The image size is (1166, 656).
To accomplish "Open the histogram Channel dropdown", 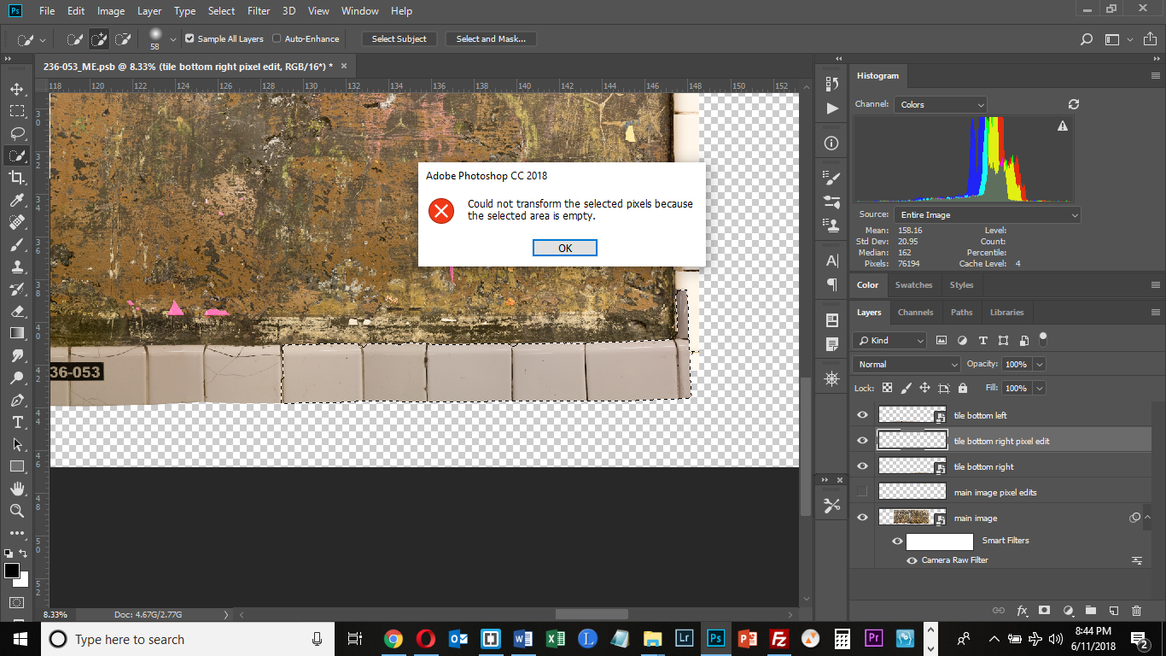I will tap(941, 104).
